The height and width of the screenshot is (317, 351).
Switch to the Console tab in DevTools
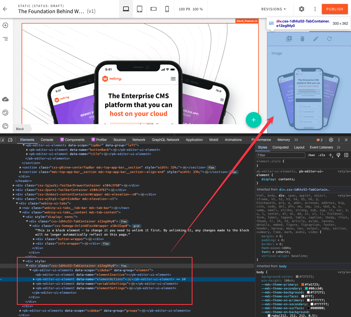47,140
